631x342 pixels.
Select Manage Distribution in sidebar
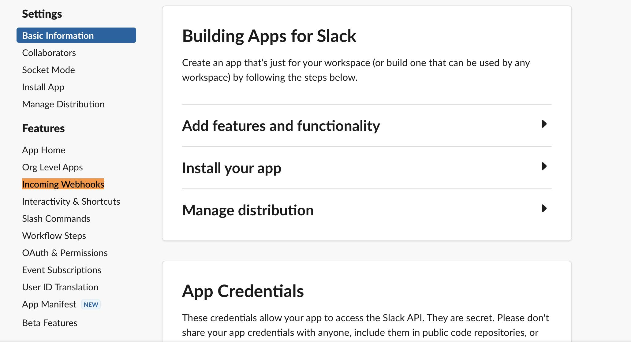click(63, 104)
